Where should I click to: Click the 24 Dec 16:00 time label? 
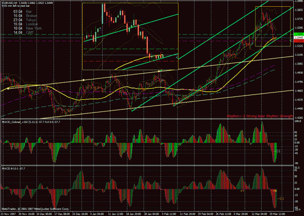click(80, 214)
